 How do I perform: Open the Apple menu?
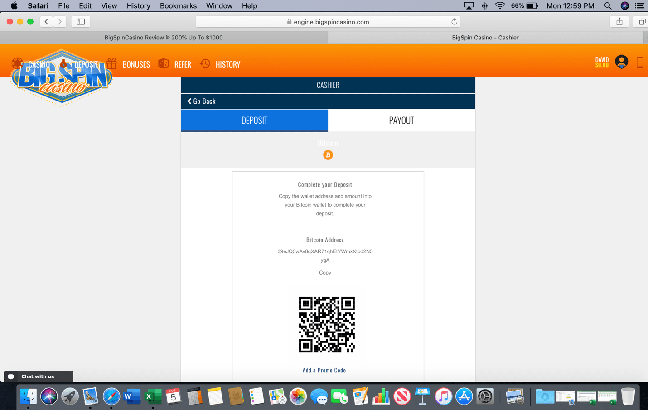pos(14,6)
